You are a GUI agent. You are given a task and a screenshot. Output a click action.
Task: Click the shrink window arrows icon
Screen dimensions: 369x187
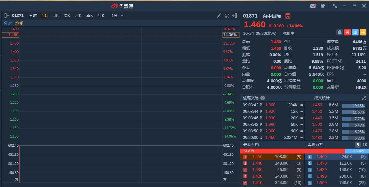point(335,6)
